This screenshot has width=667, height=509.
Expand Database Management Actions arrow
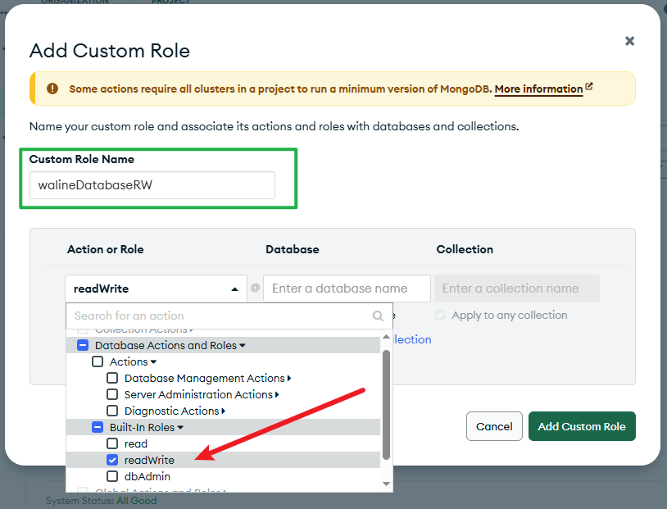pos(289,378)
